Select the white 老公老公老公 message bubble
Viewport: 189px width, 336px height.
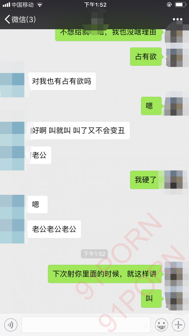click(x=54, y=229)
